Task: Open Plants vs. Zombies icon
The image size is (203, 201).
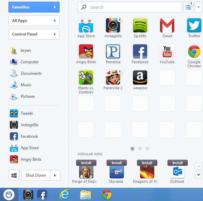Action: coord(86,78)
